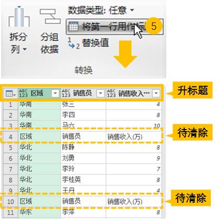Use first row as headers button
Image resolution: width=215 pixels, height=219 pixels.
click(114, 27)
